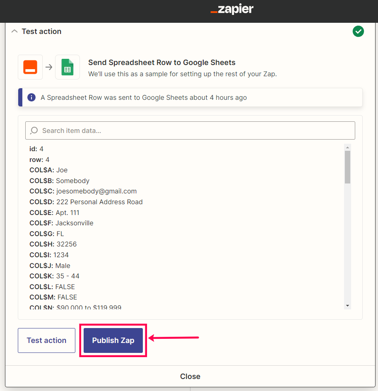Select the 'COL$J: Male' row
The height and width of the screenshot is (391, 378).
[x=50, y=265]
